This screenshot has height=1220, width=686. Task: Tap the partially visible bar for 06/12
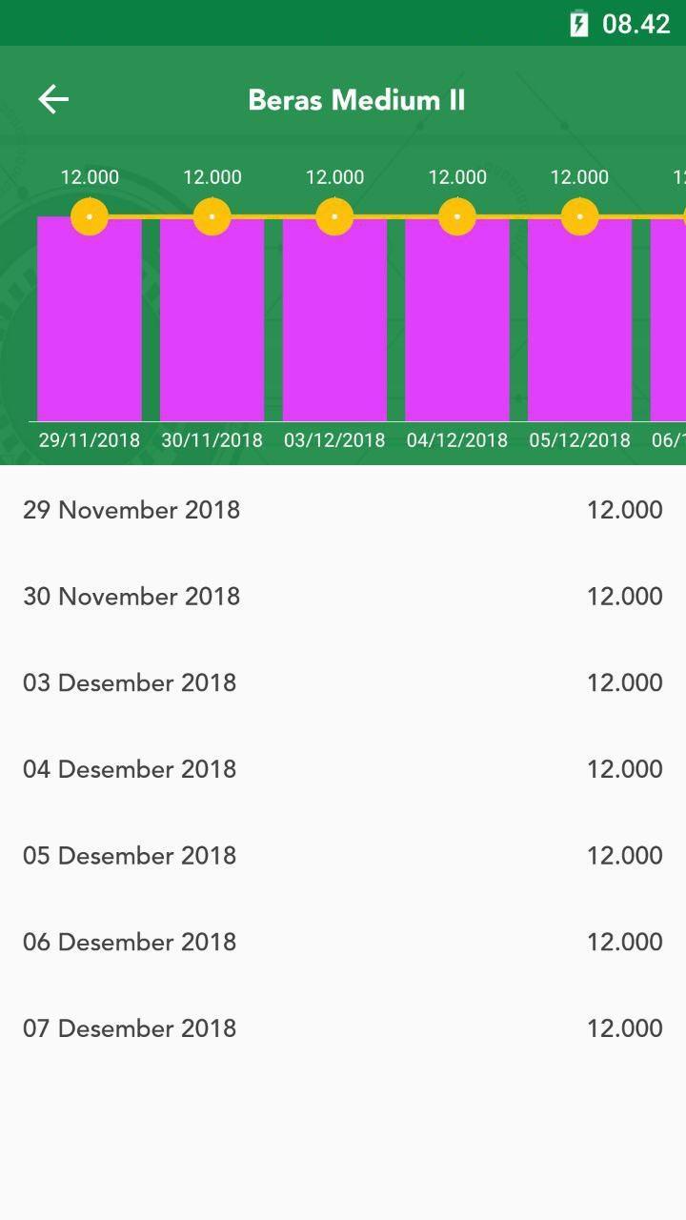[x=668, y=319]
